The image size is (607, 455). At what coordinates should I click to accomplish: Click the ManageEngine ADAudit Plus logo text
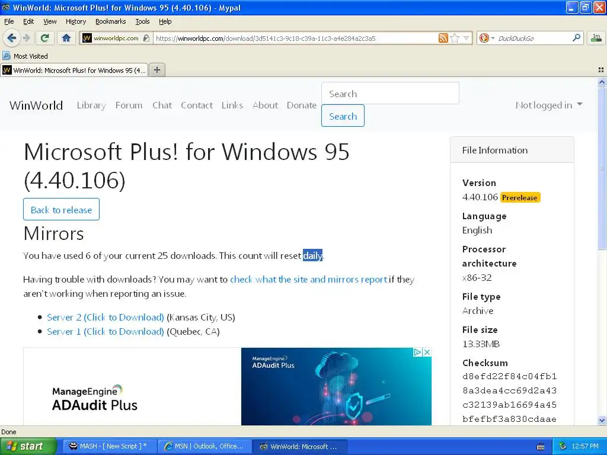[x=94, y=398]
